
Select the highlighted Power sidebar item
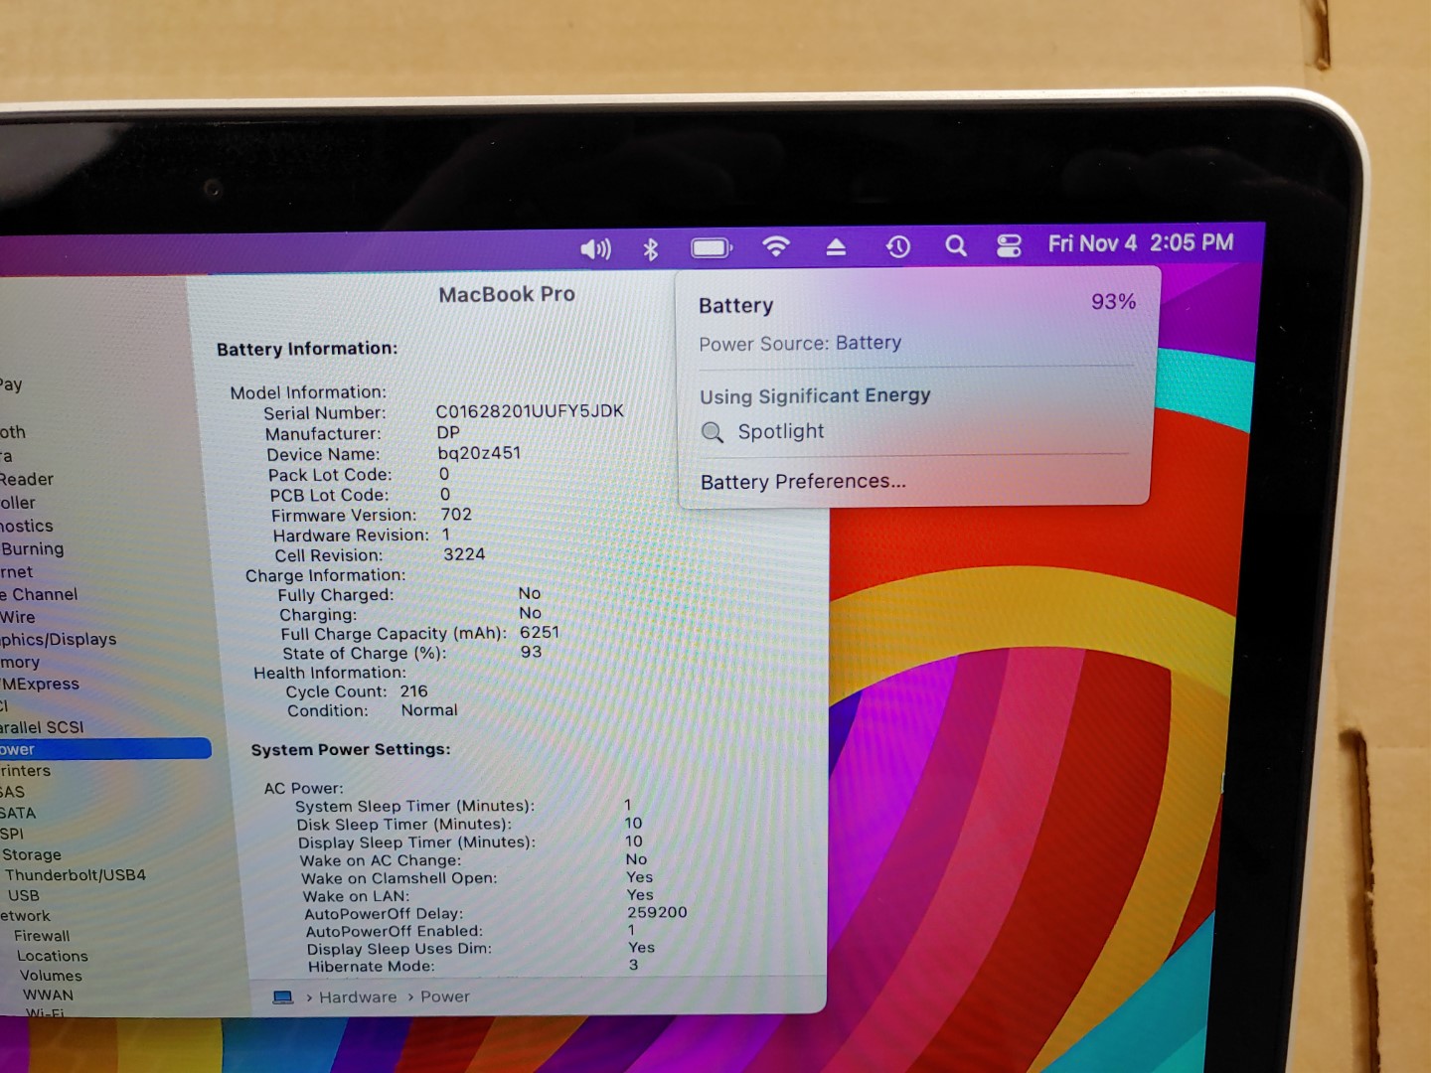tap(105, 749)
